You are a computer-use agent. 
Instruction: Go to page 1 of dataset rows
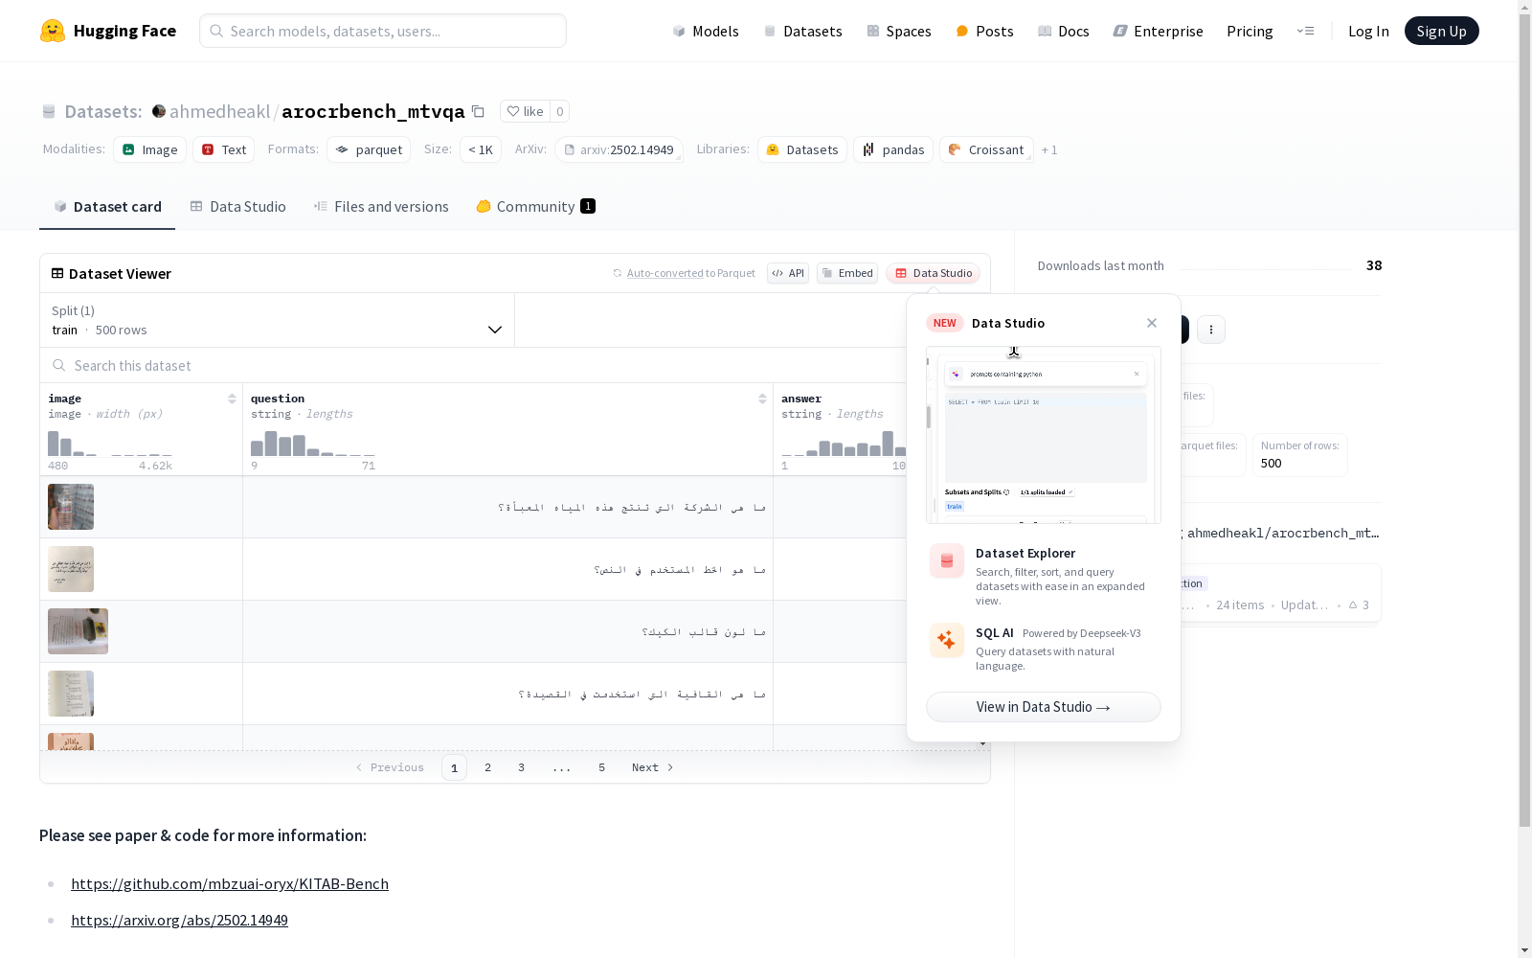point(455,767)
